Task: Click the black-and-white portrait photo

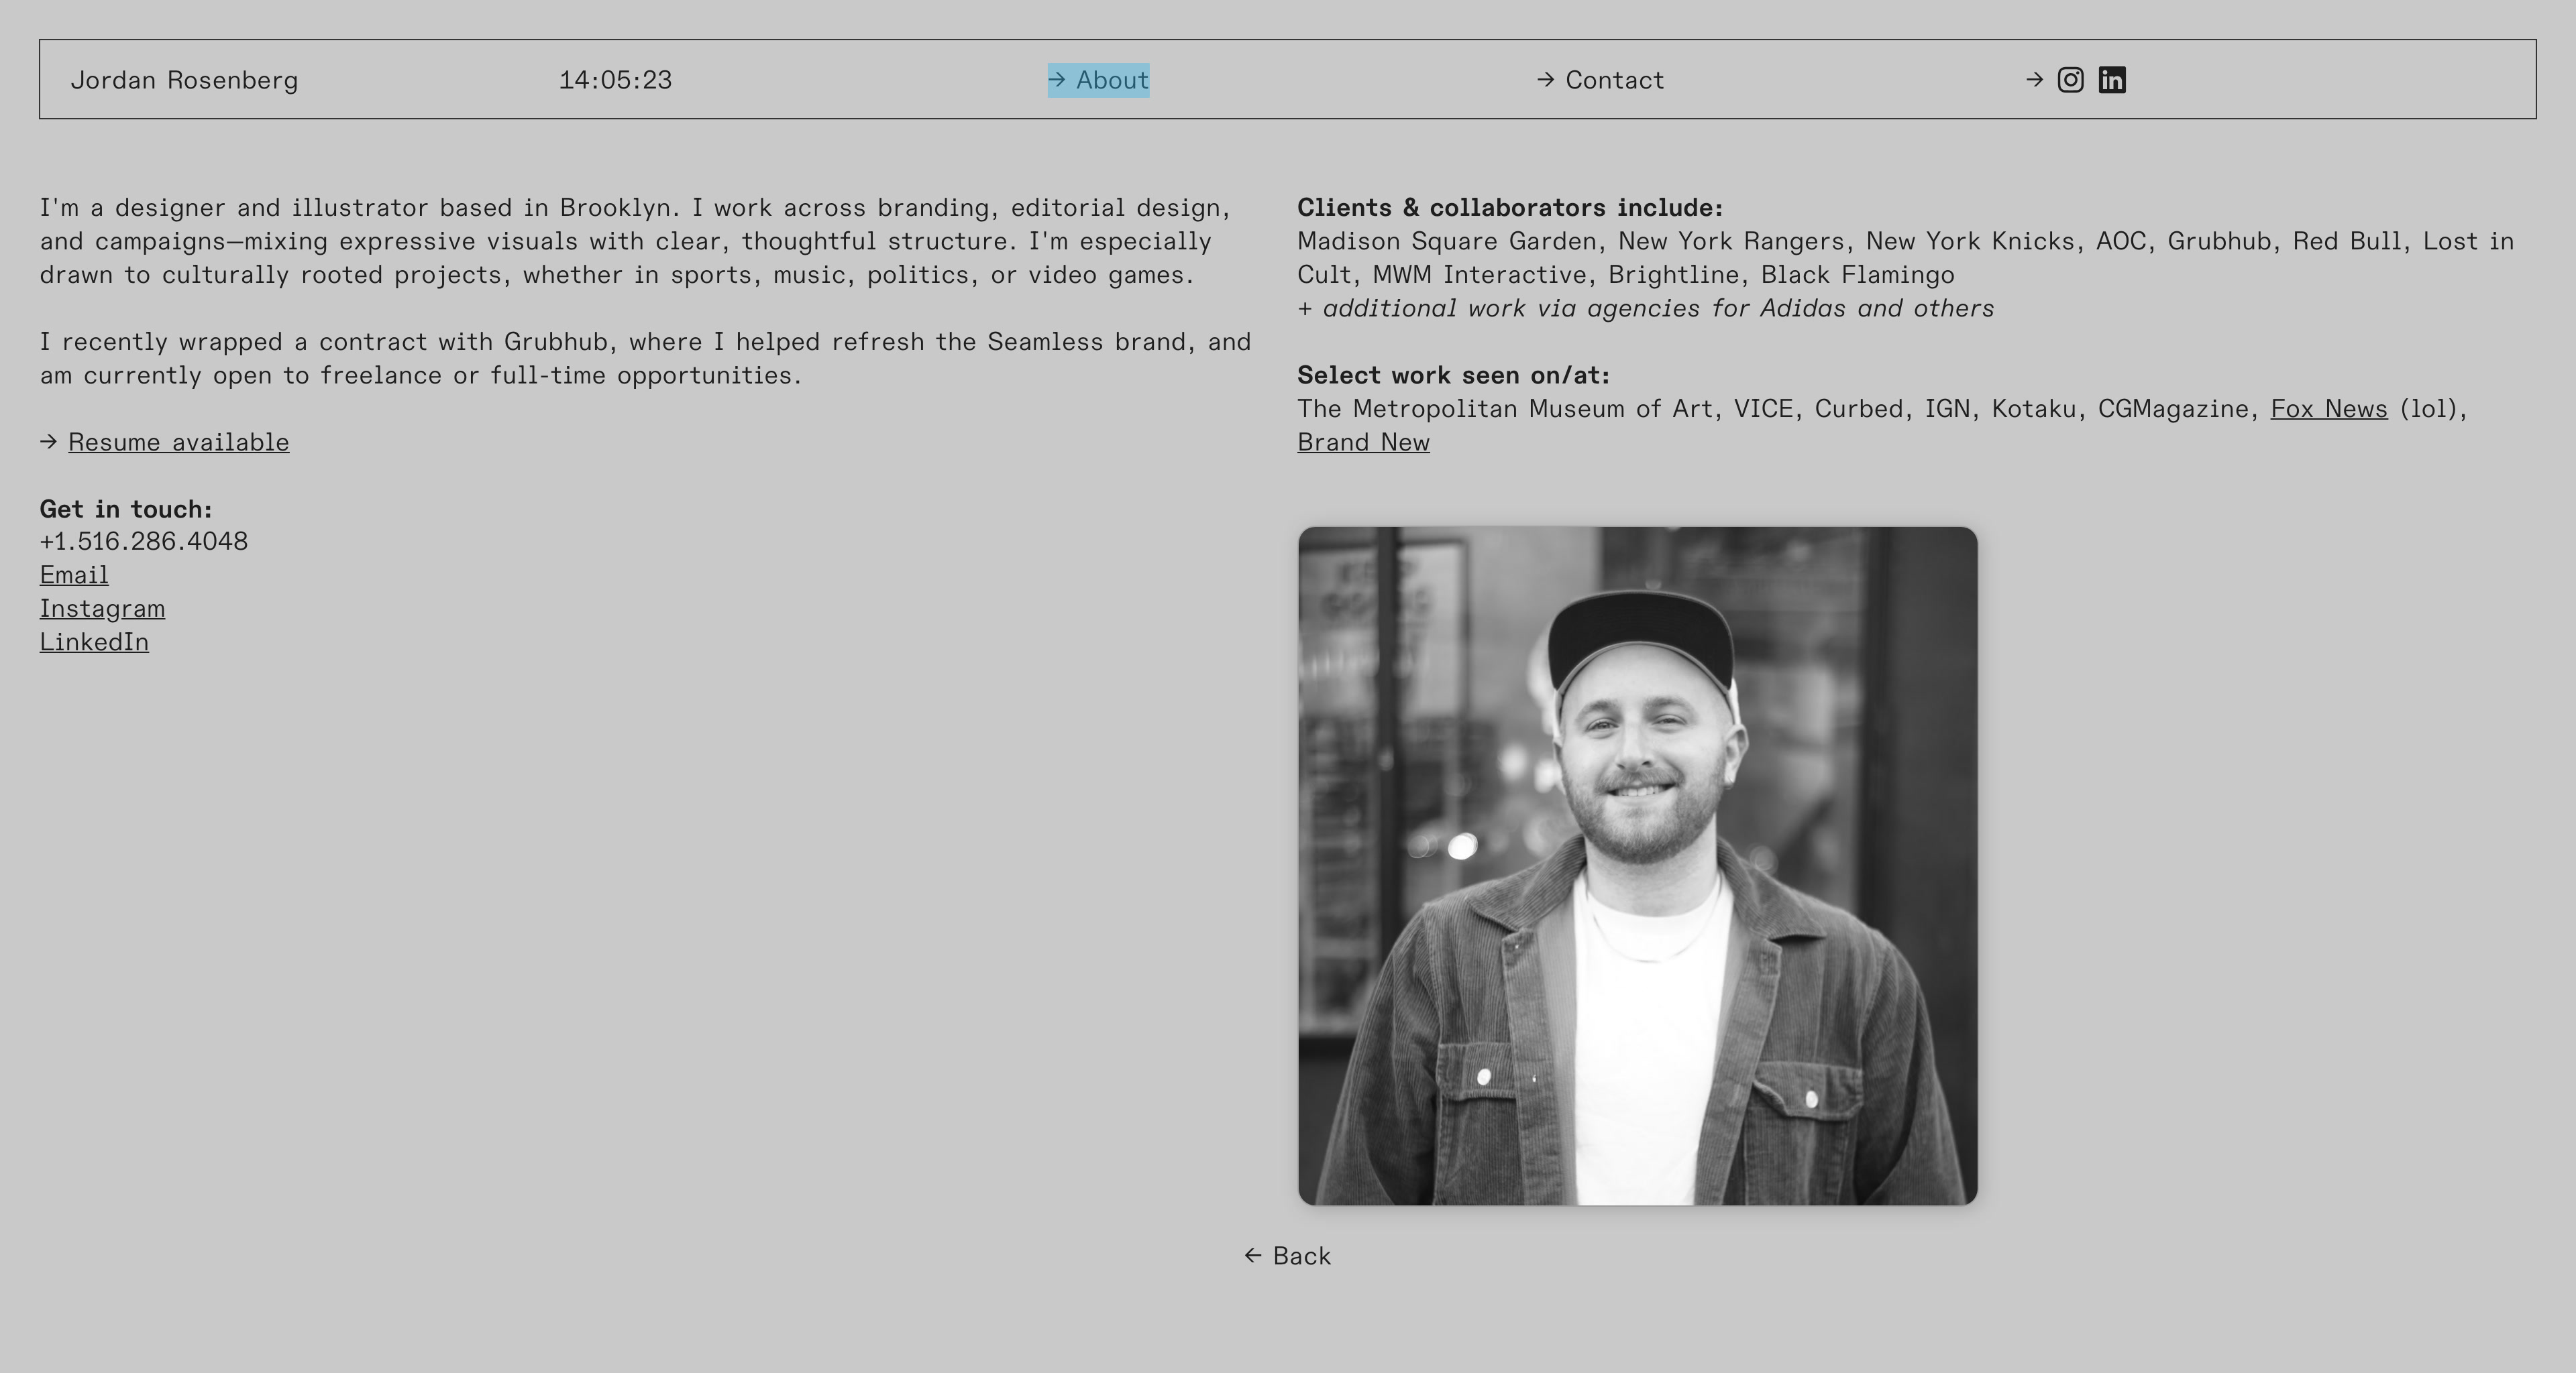Action: 1637,865
